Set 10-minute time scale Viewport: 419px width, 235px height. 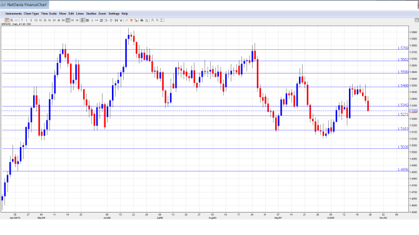pos(36,20)
